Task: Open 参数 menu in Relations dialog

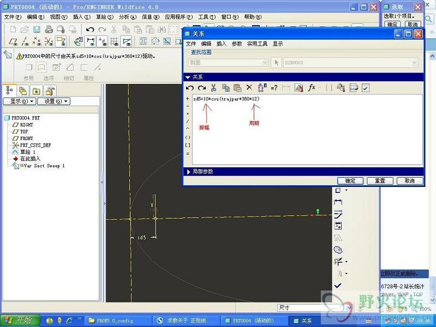Action: tap(237, 44)
